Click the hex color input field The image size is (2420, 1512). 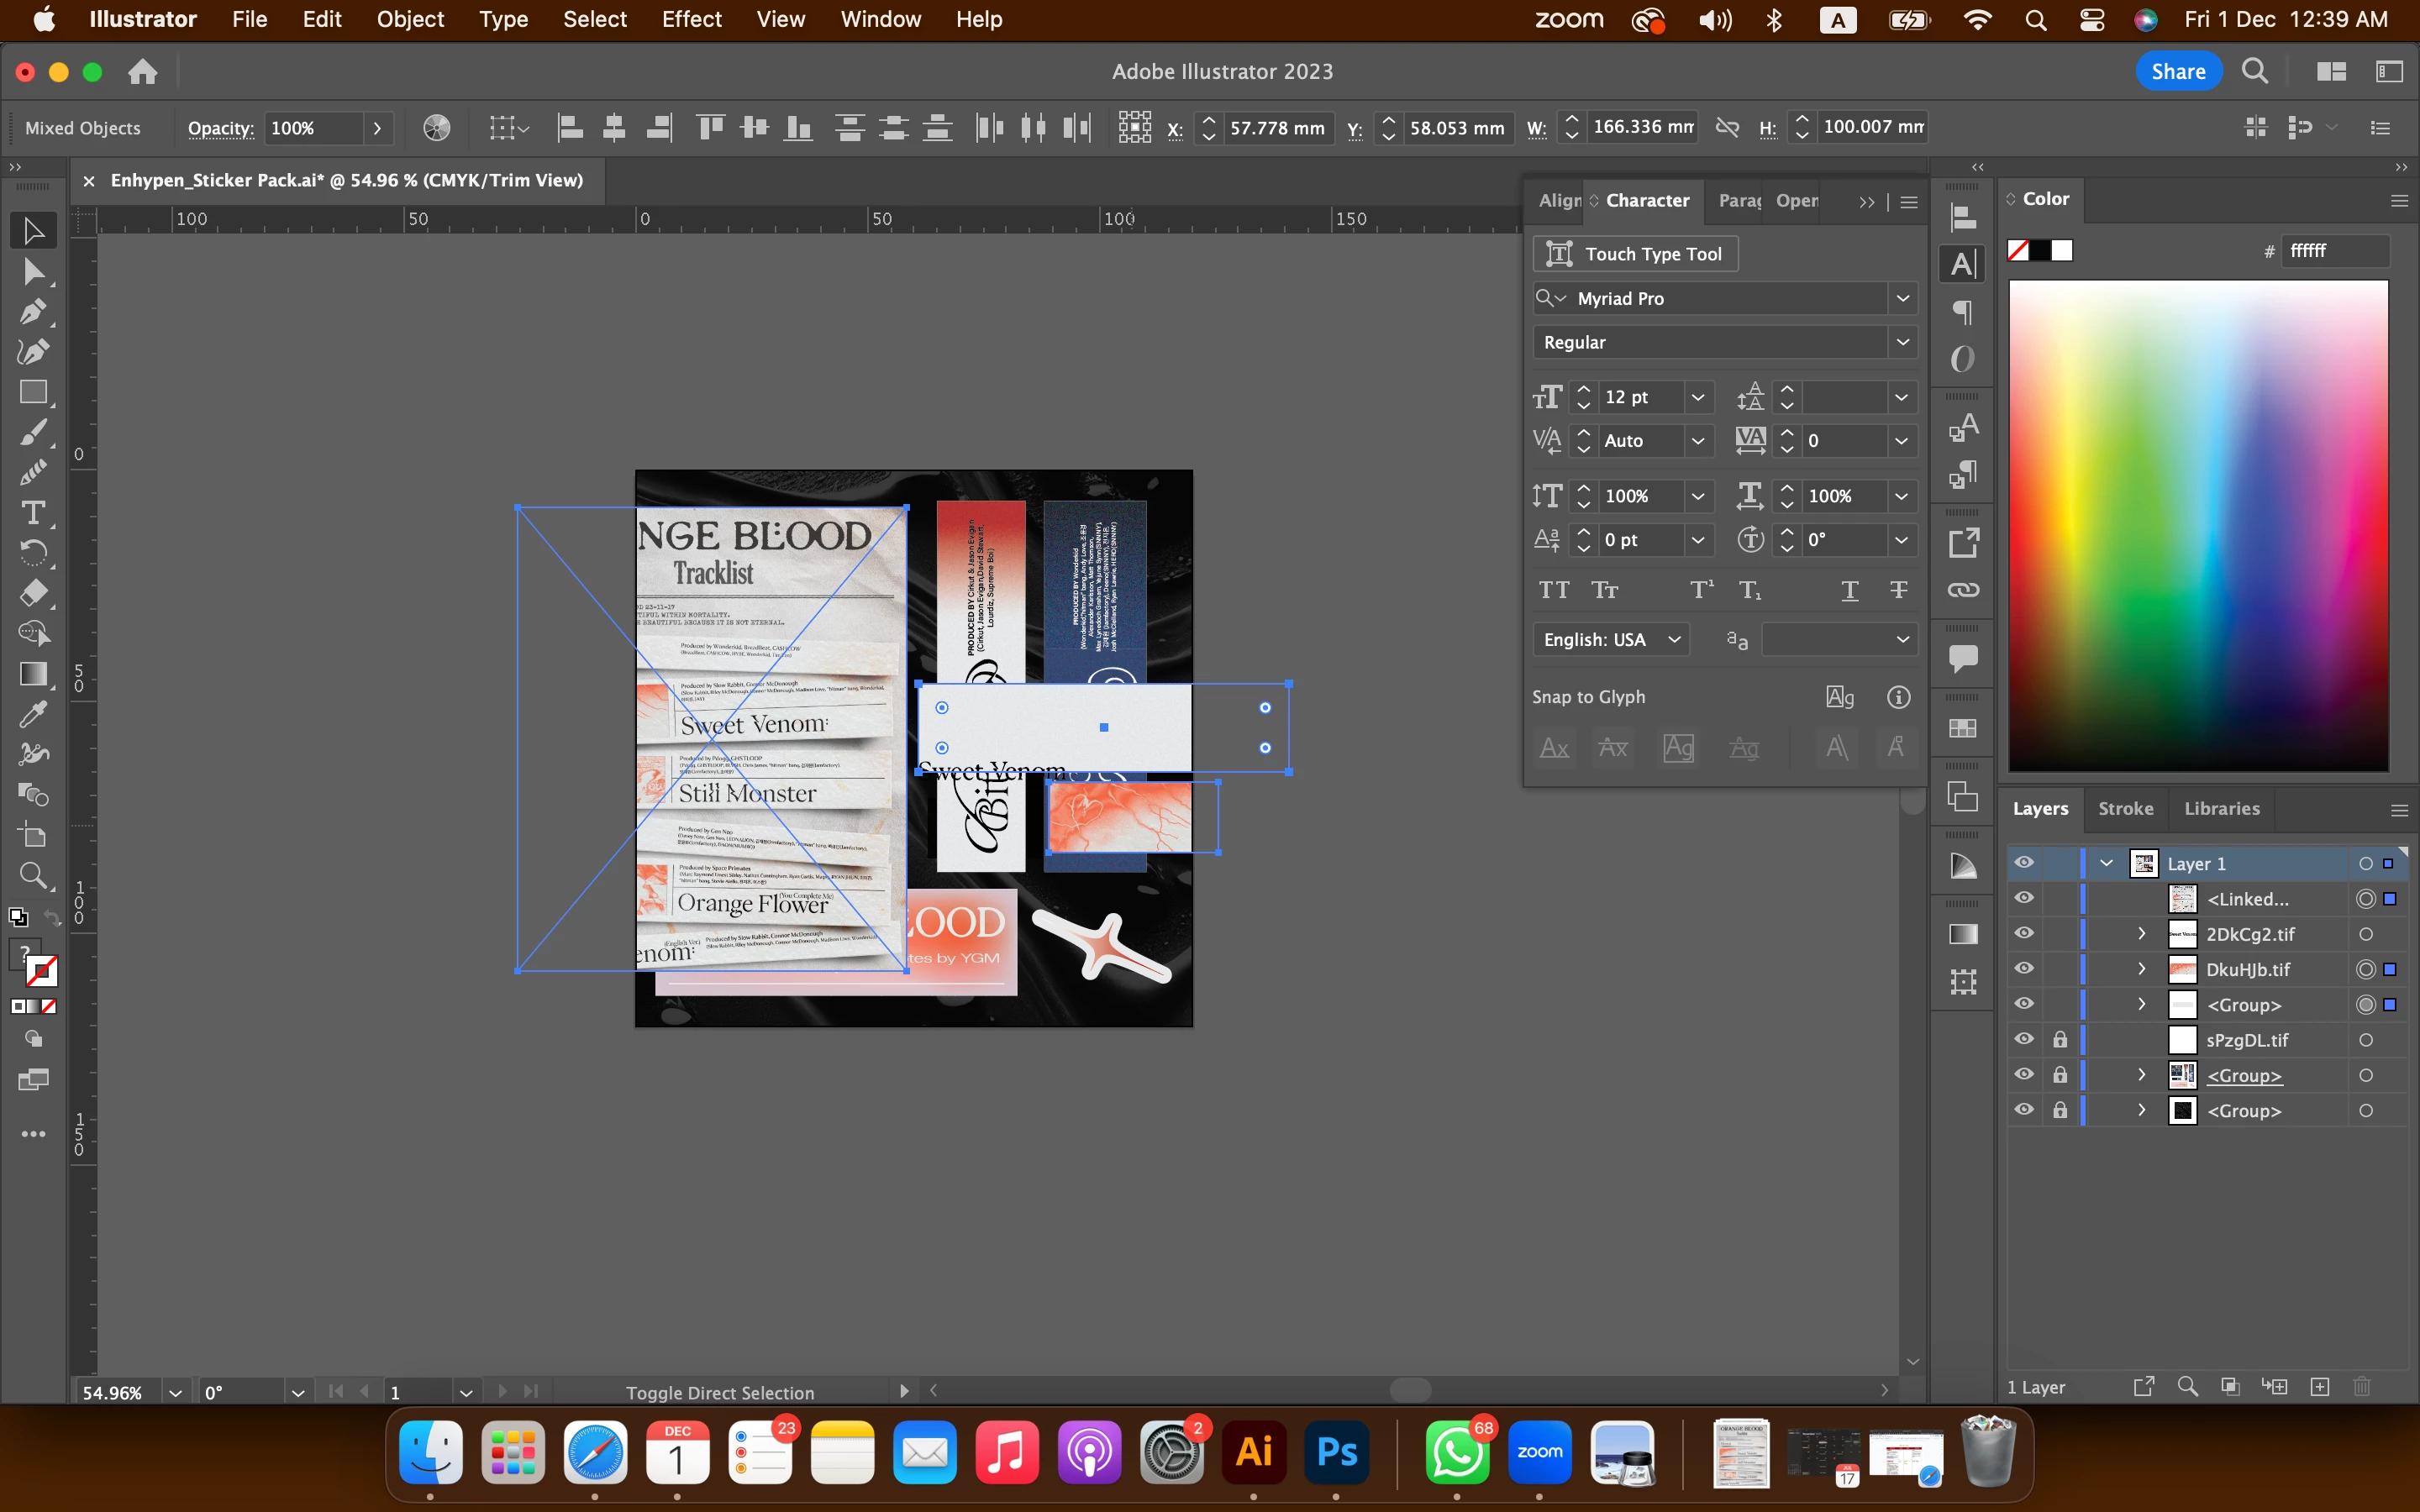(x=2335, y=251)
